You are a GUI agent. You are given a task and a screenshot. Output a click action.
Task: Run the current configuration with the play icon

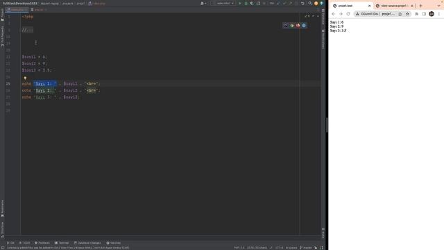pyautogui.click(x=240, y=3)
